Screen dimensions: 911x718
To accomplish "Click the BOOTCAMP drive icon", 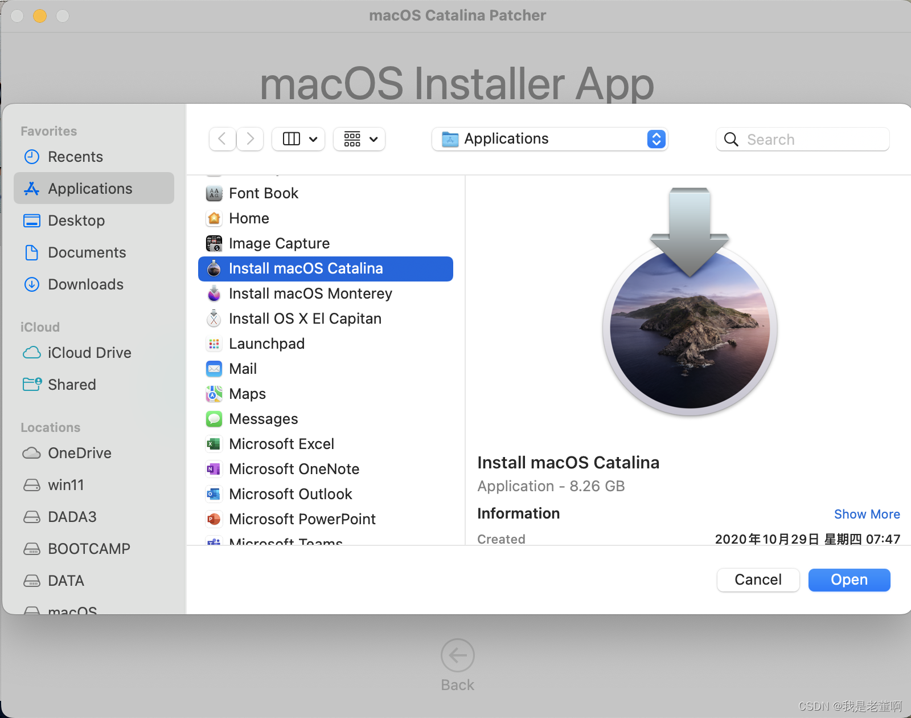I will tap(32, 549).
